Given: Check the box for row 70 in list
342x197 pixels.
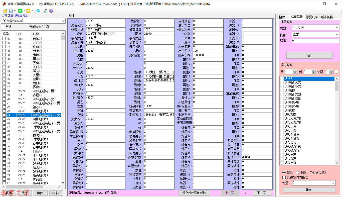Looking at the screenshot, I should (x=4, y=99).
